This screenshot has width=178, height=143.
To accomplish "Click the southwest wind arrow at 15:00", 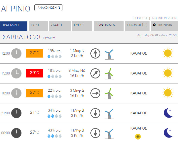I will [95, 73].
